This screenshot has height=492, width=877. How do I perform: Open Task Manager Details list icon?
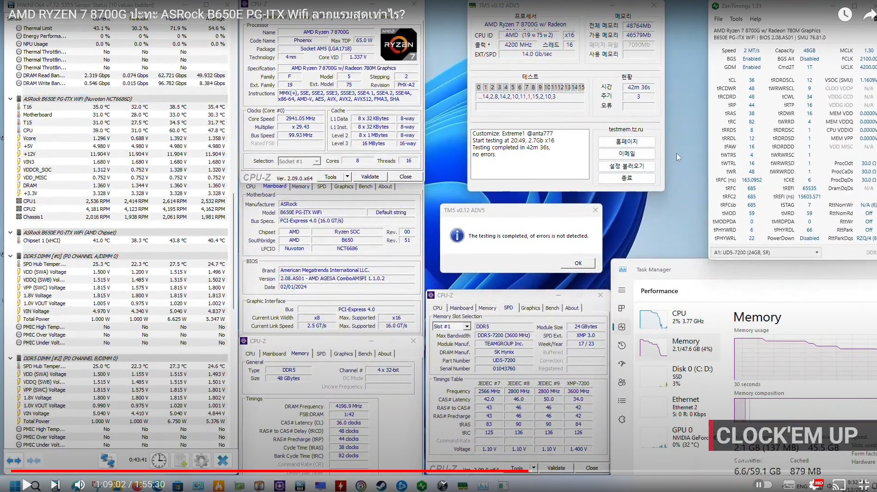622,401
